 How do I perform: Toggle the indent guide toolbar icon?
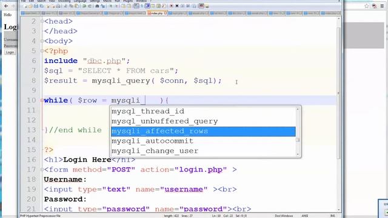pyautogui.click(x=148, y=6)
